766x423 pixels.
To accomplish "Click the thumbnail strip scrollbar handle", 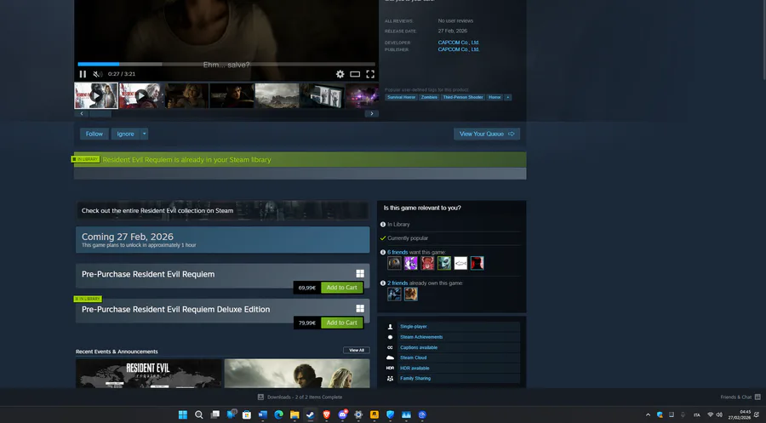I will point(100,114).
